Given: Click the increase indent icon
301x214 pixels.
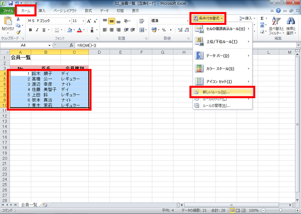Looking at the screenshot, I should [133, 30].
